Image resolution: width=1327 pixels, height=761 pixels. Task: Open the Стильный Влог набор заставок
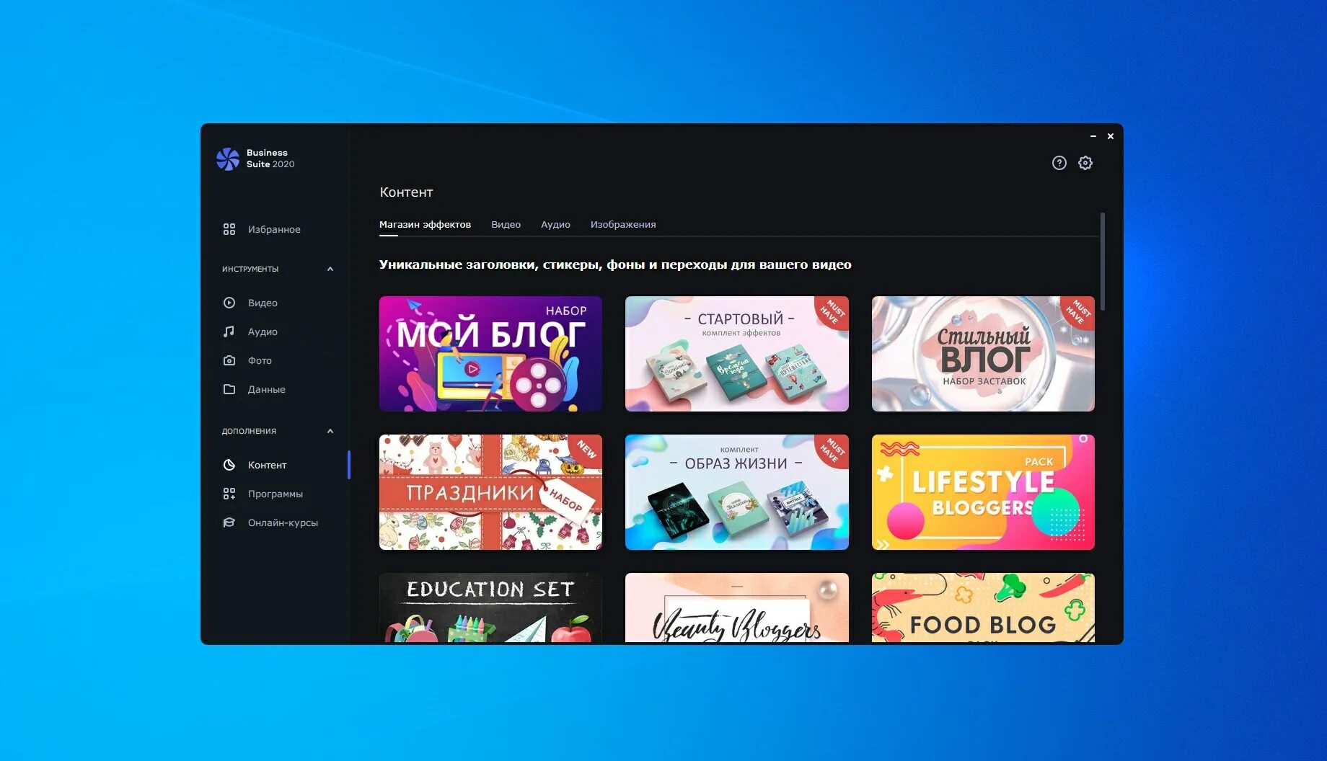tap(983, 354)
